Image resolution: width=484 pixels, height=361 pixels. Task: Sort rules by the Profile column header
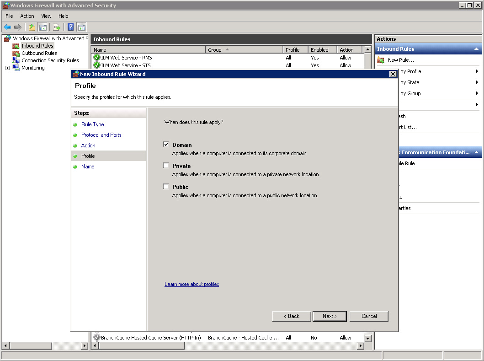pos(296,50)
